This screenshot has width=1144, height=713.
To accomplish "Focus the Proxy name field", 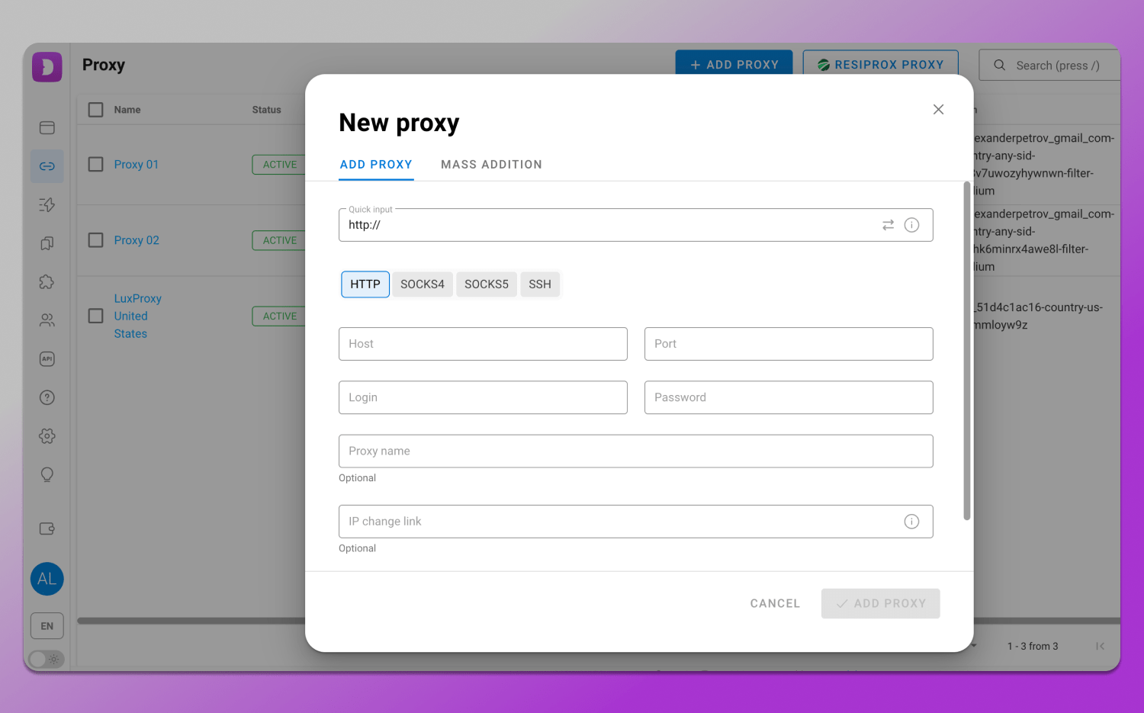I will [635, 451].
